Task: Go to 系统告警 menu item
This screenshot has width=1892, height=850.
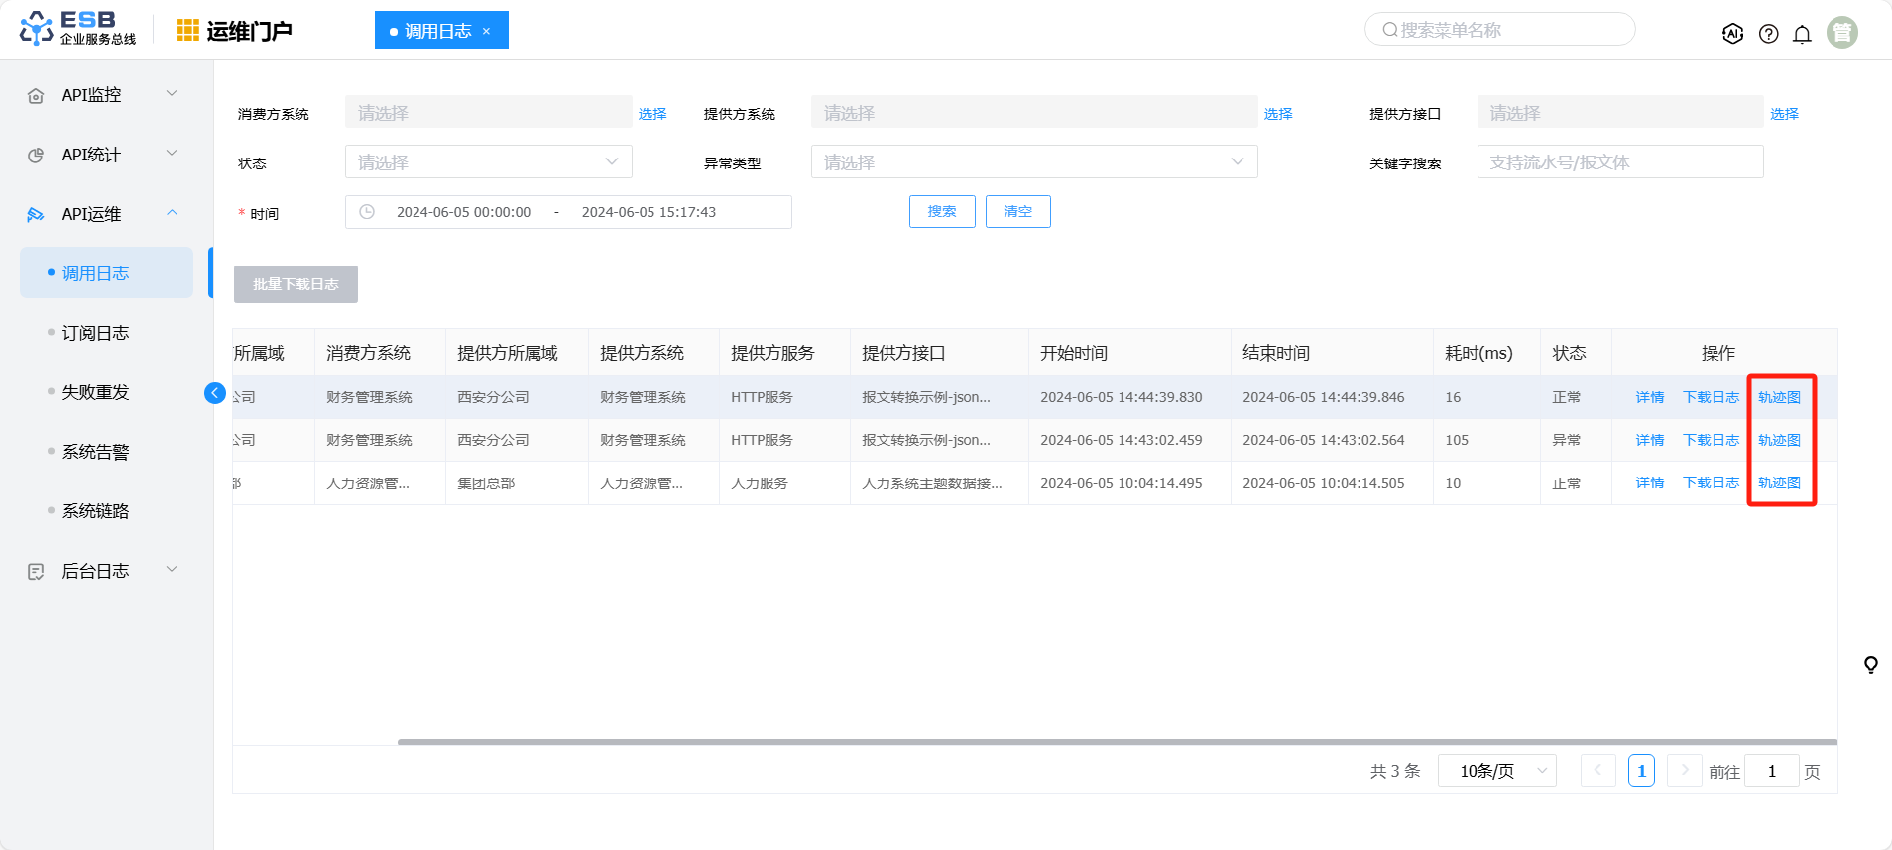Action: coord(95,452)
